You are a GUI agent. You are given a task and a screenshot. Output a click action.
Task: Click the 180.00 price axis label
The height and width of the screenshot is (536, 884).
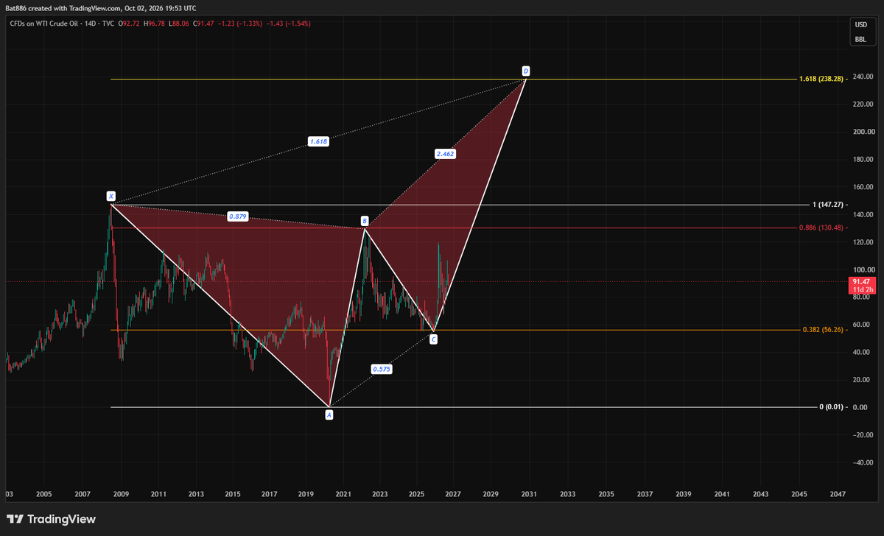863,159
